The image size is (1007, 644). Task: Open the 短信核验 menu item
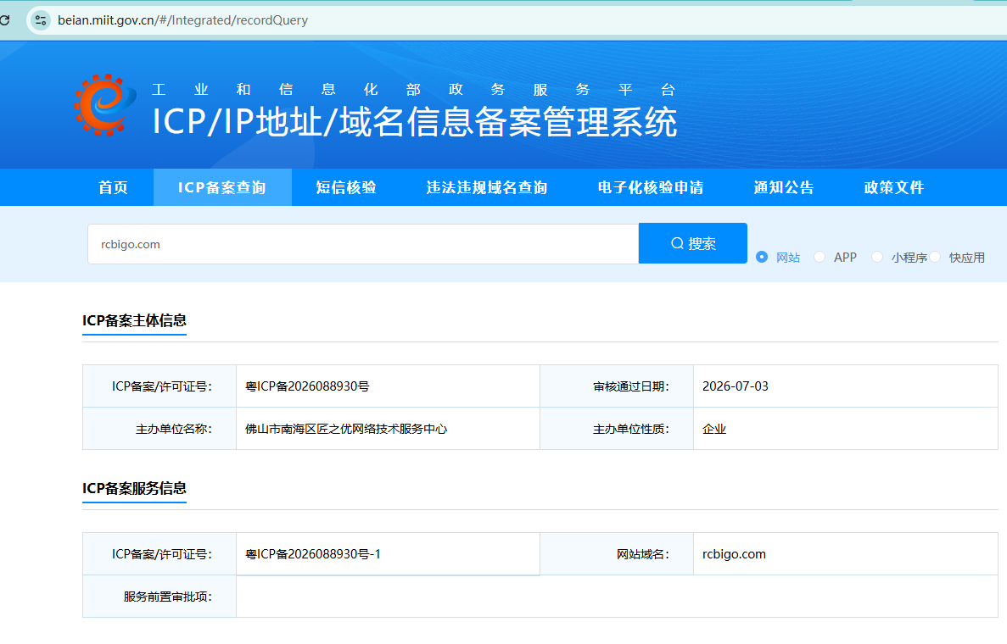(x=346, y=187)
